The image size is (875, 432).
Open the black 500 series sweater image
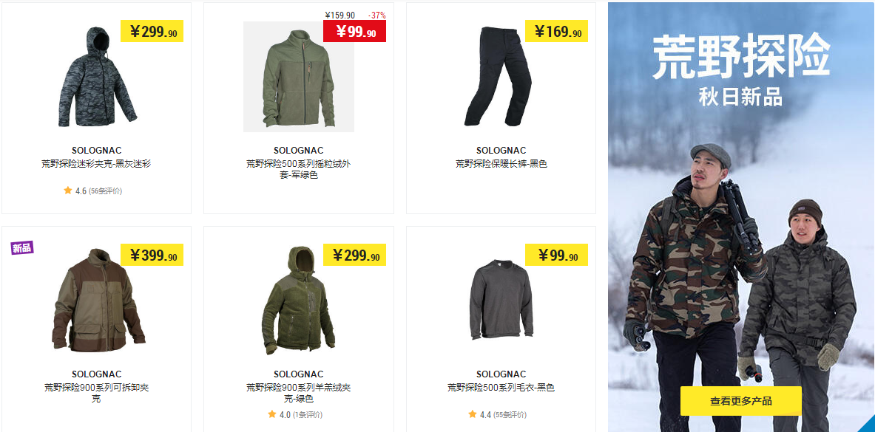tap(501, 299)
